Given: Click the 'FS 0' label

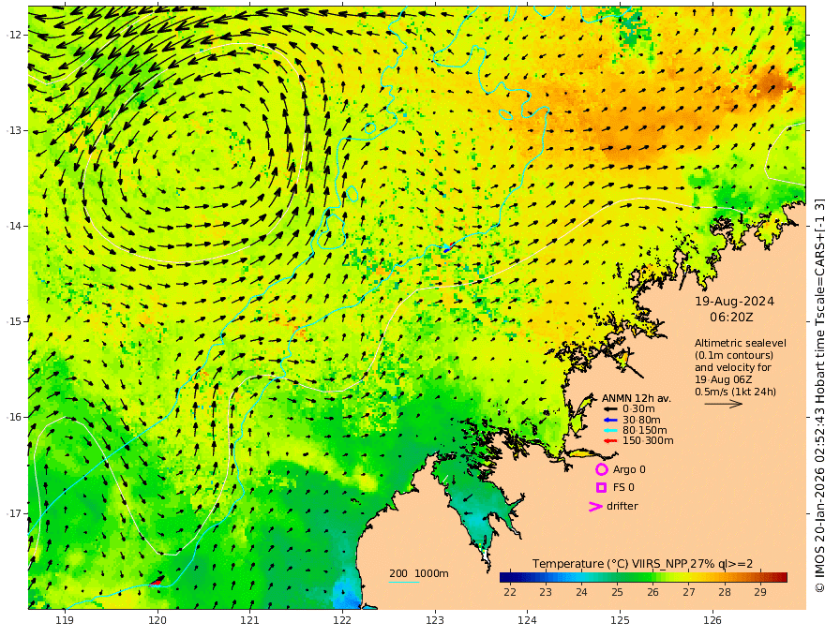Looking at the screenshot, I should 623,488.
